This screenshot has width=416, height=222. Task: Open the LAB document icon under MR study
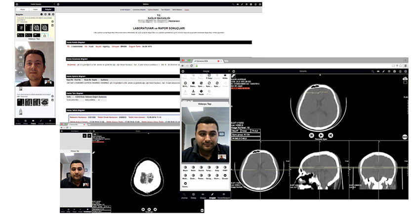21,112
